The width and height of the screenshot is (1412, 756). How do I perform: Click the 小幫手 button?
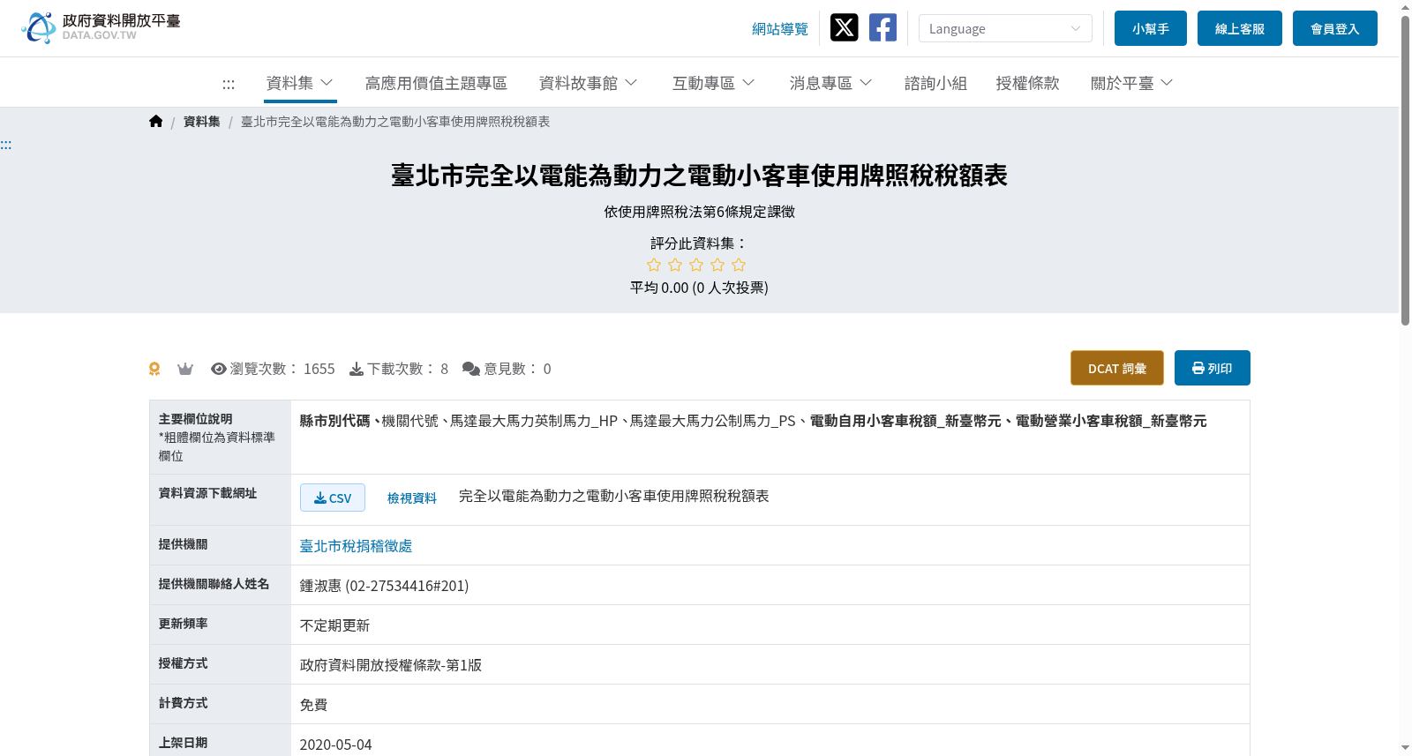tap(1151, 28)
